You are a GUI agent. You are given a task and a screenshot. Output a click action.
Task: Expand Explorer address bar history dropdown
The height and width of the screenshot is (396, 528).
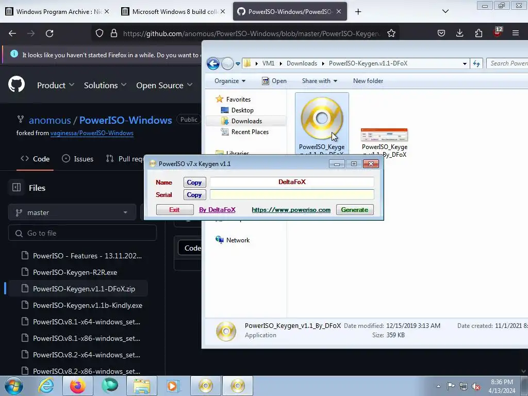point(465,63)
